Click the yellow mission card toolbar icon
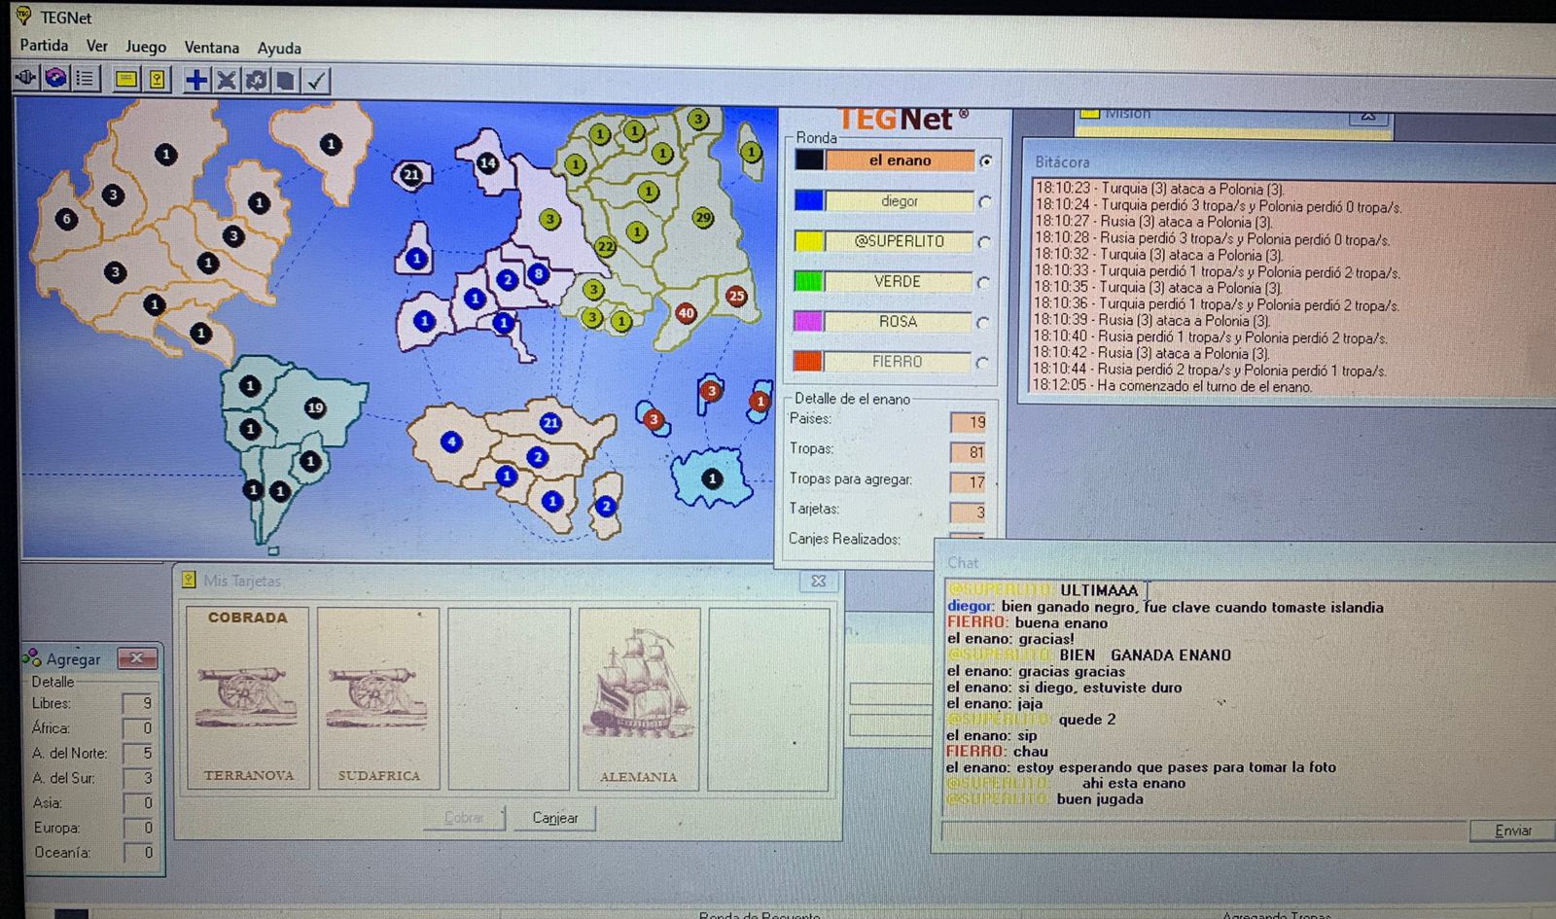The height and width of the screenshot is (919, 1556). pyautogui.click(x=125, y=79)
